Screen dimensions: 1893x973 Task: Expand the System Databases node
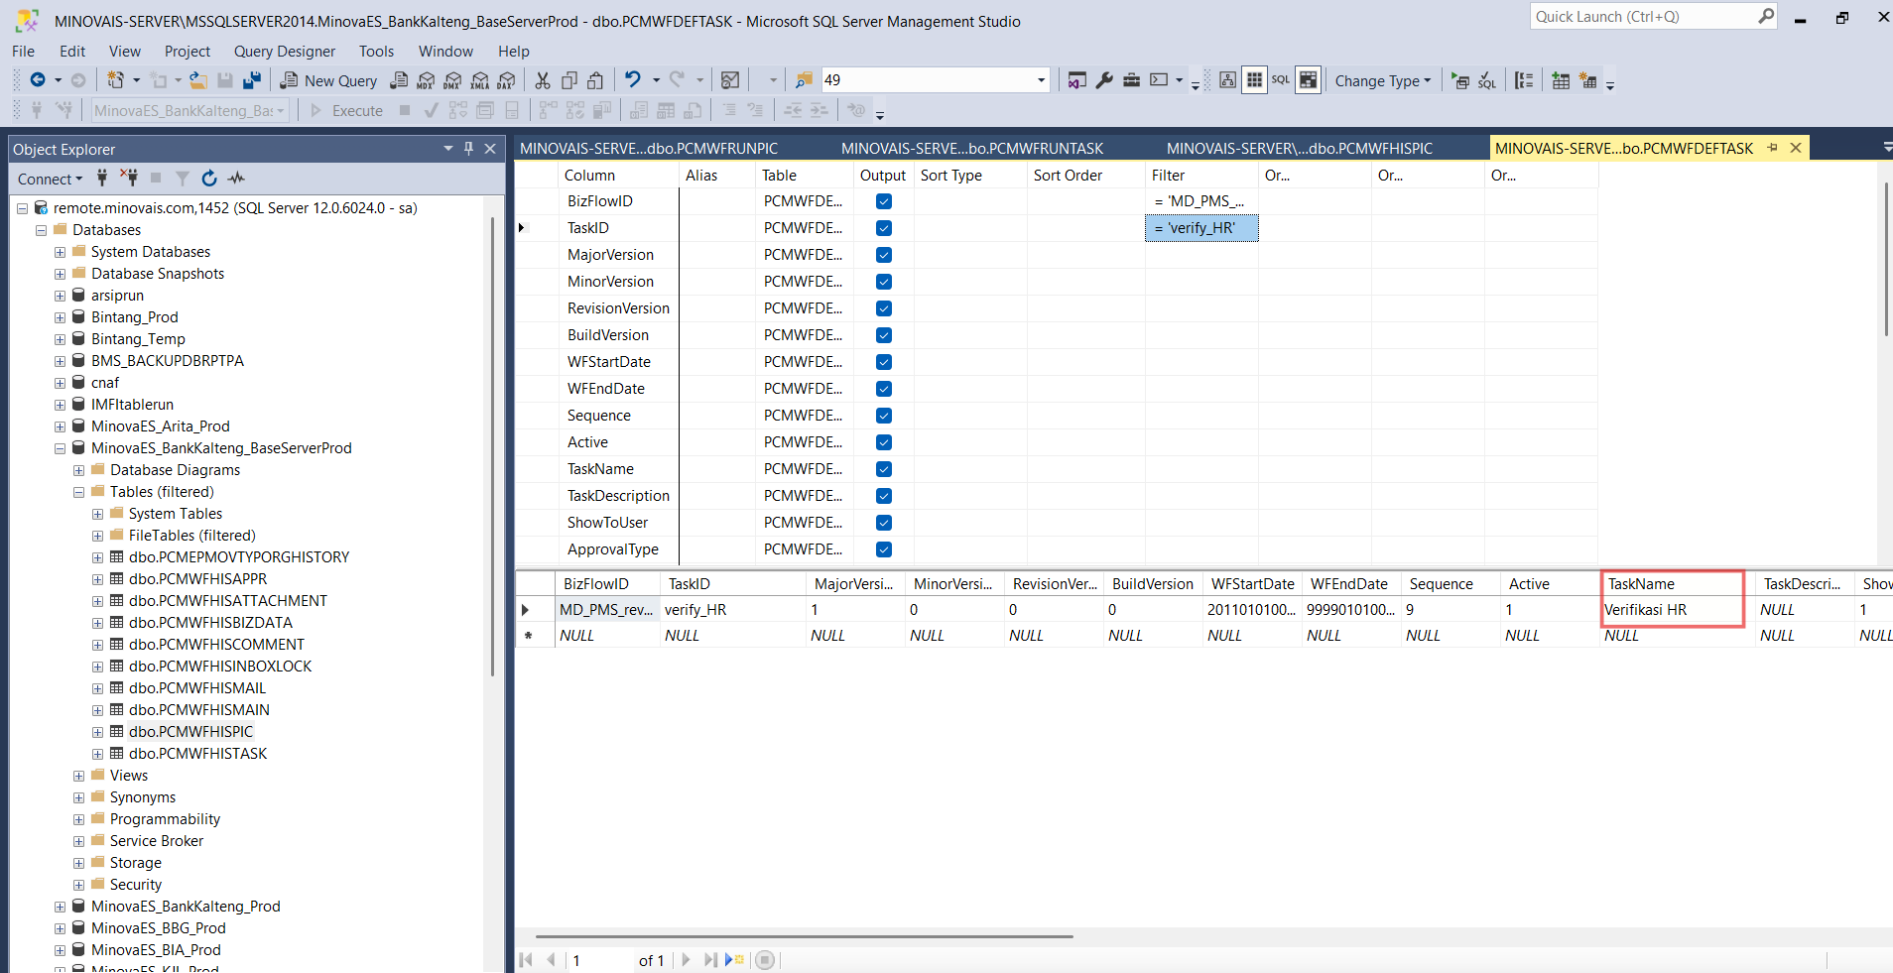(x=60, y=252)
